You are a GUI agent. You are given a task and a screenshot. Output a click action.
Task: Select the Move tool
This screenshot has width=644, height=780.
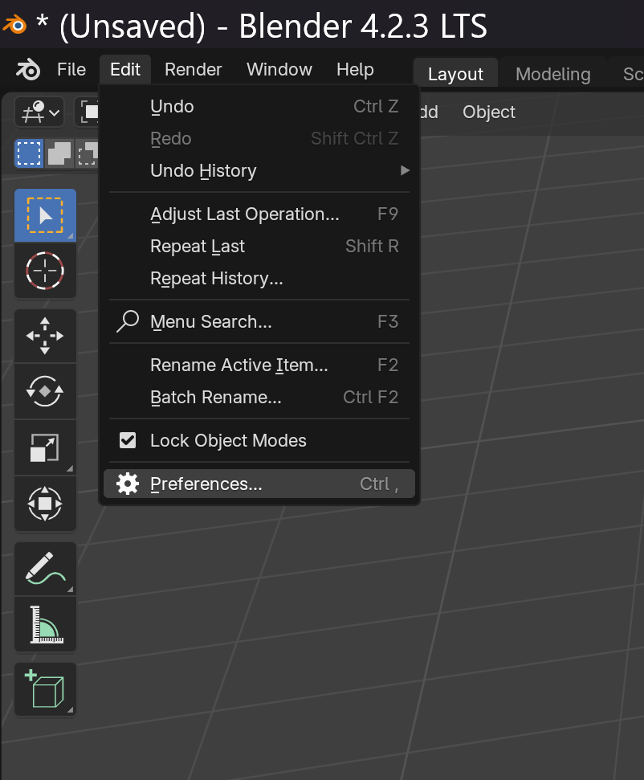[45, 337]
